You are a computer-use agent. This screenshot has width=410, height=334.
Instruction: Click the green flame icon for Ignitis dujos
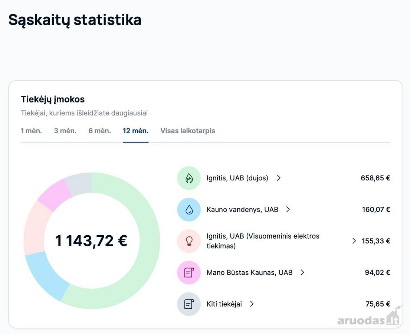[189, 178]
